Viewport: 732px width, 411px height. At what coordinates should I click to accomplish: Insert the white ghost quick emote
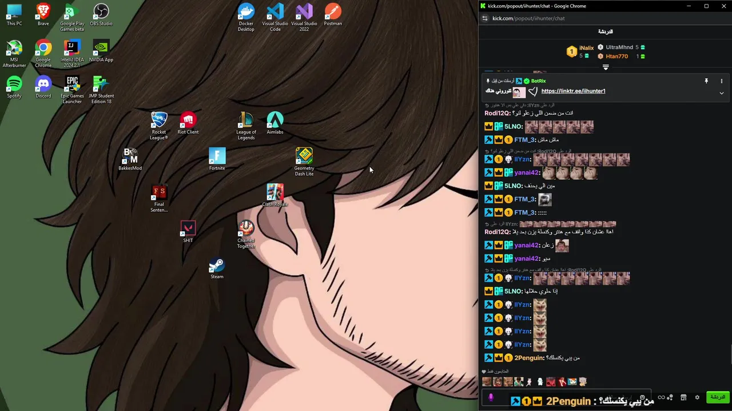point(540,382)
